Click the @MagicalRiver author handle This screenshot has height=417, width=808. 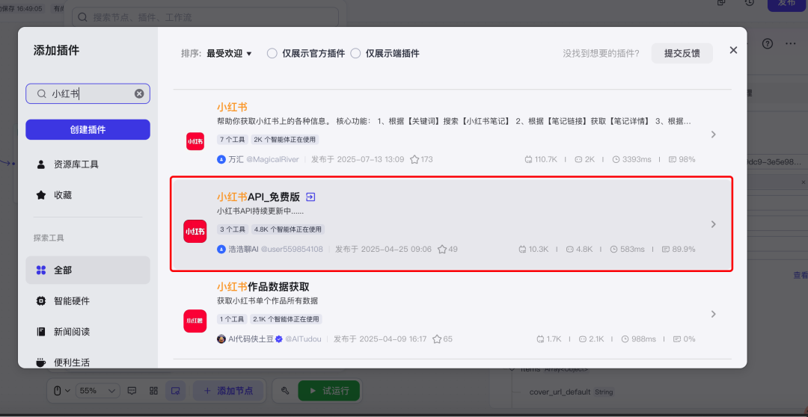point(272,160)
